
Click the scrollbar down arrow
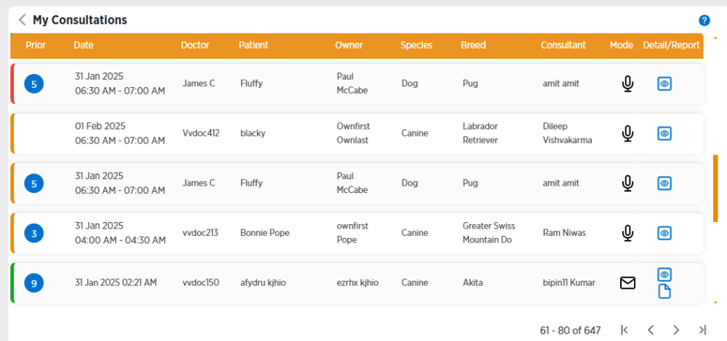point(715,303)
